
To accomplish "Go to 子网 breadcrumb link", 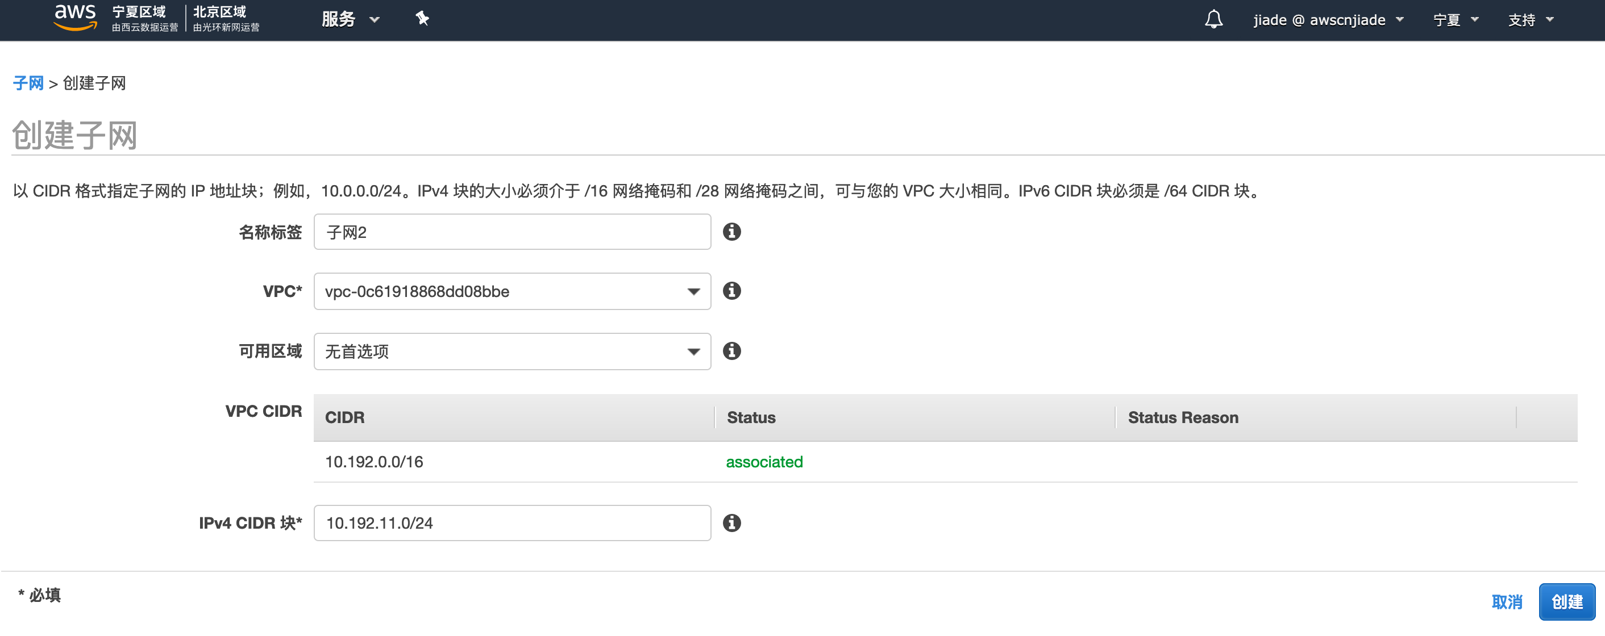I will 28,83.
